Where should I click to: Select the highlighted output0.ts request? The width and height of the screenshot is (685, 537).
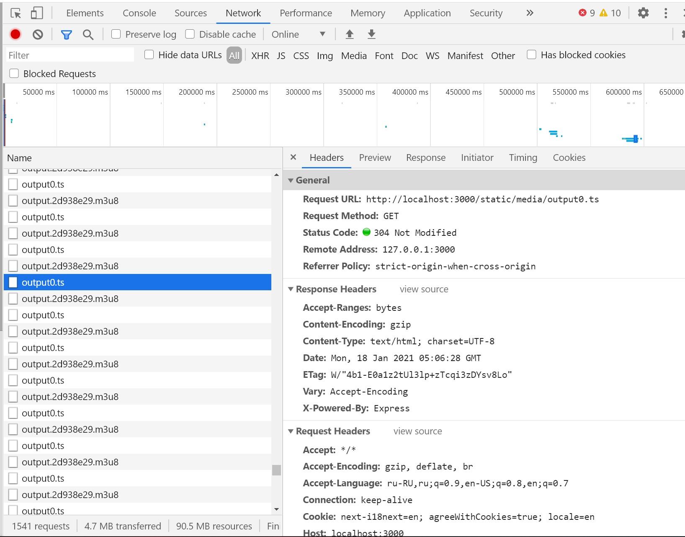137,282
